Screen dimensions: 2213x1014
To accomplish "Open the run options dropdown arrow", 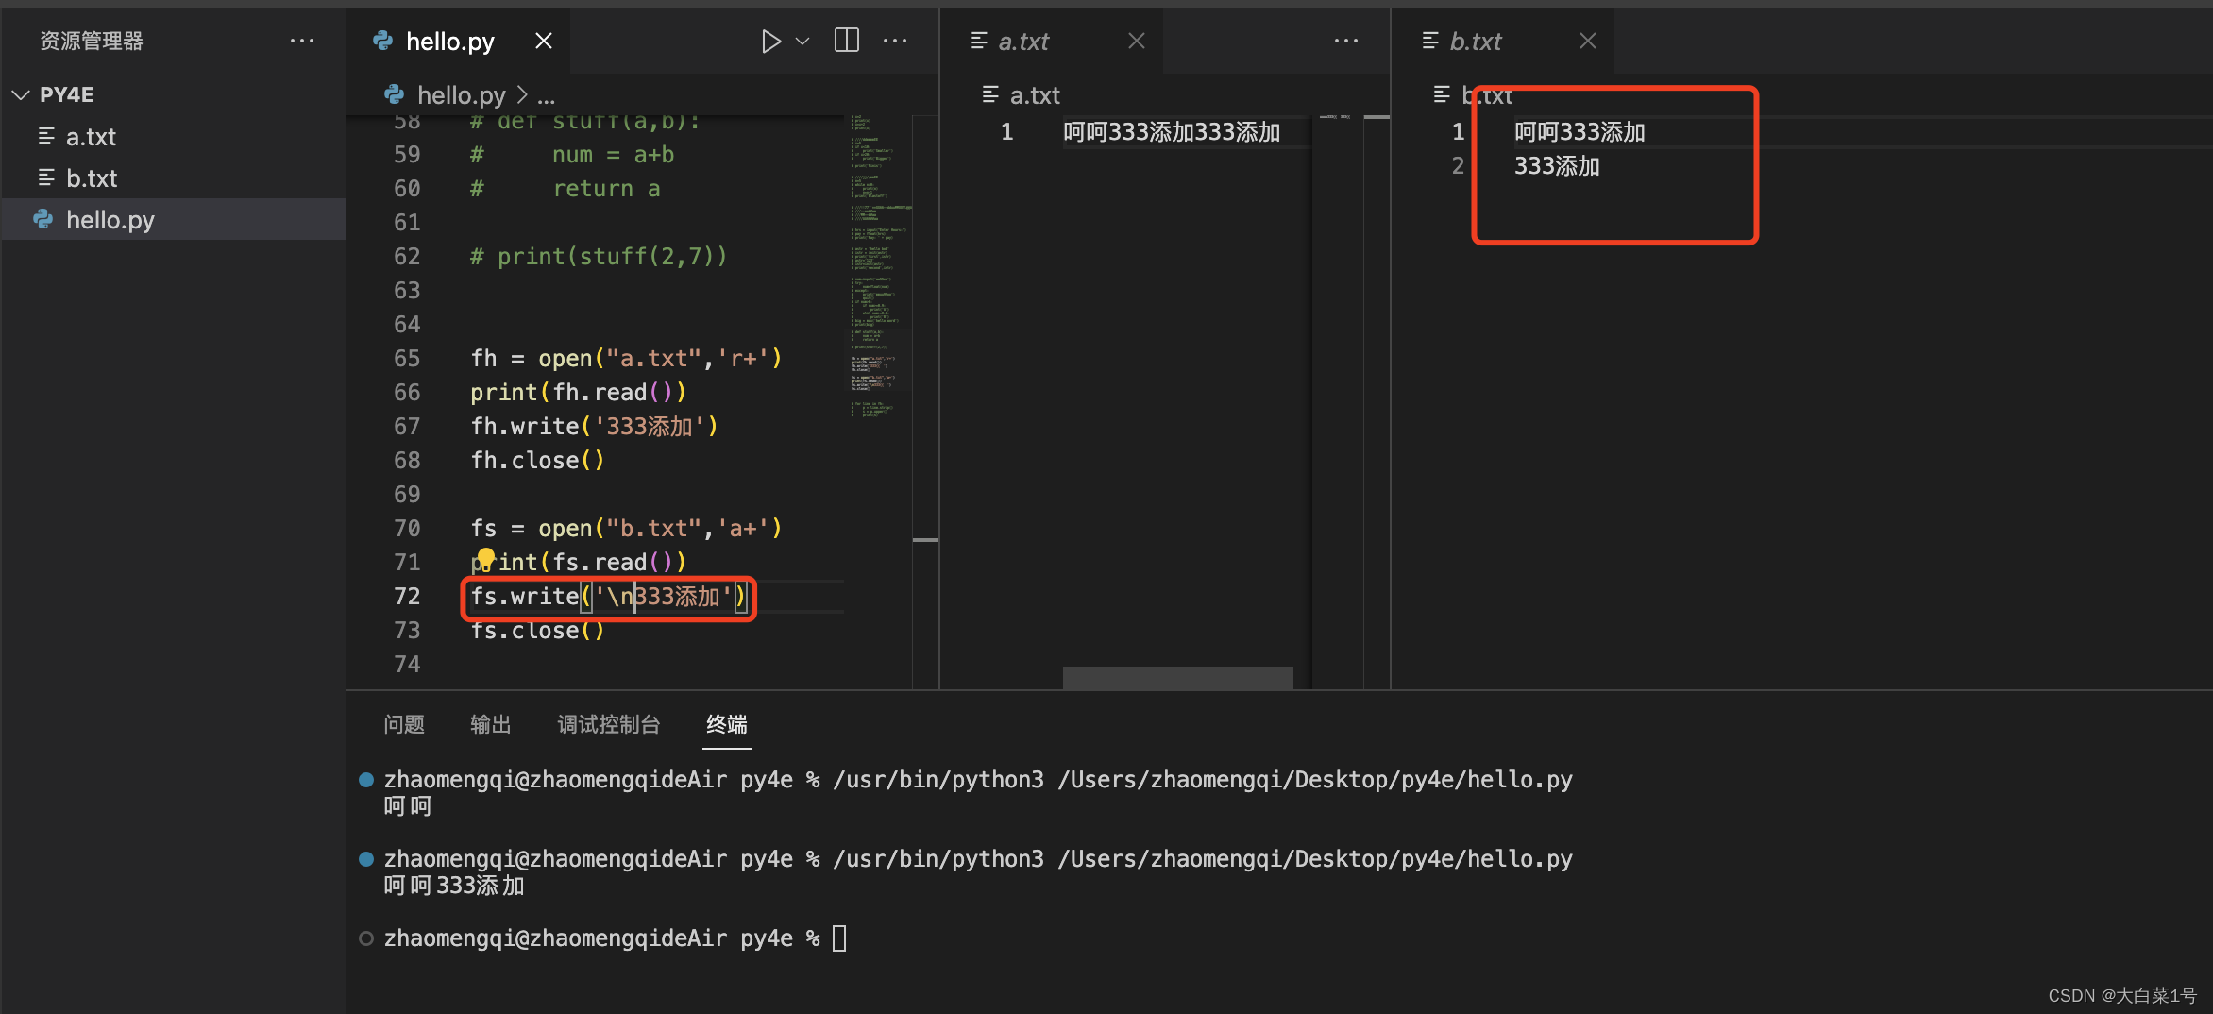I will pyautogui.click(x=803, y=42).
